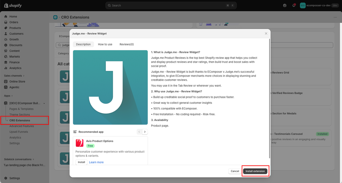The height and width of the screenshot is (183, 342).
Task: Show next recommended app
Action: coord(145,132)
